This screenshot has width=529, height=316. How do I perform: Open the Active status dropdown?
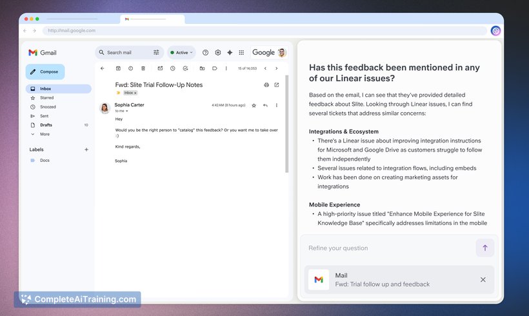[x=181, y=53]
